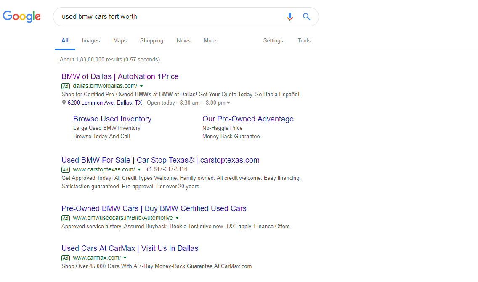Click the Google logo

(x=21, y=16)
